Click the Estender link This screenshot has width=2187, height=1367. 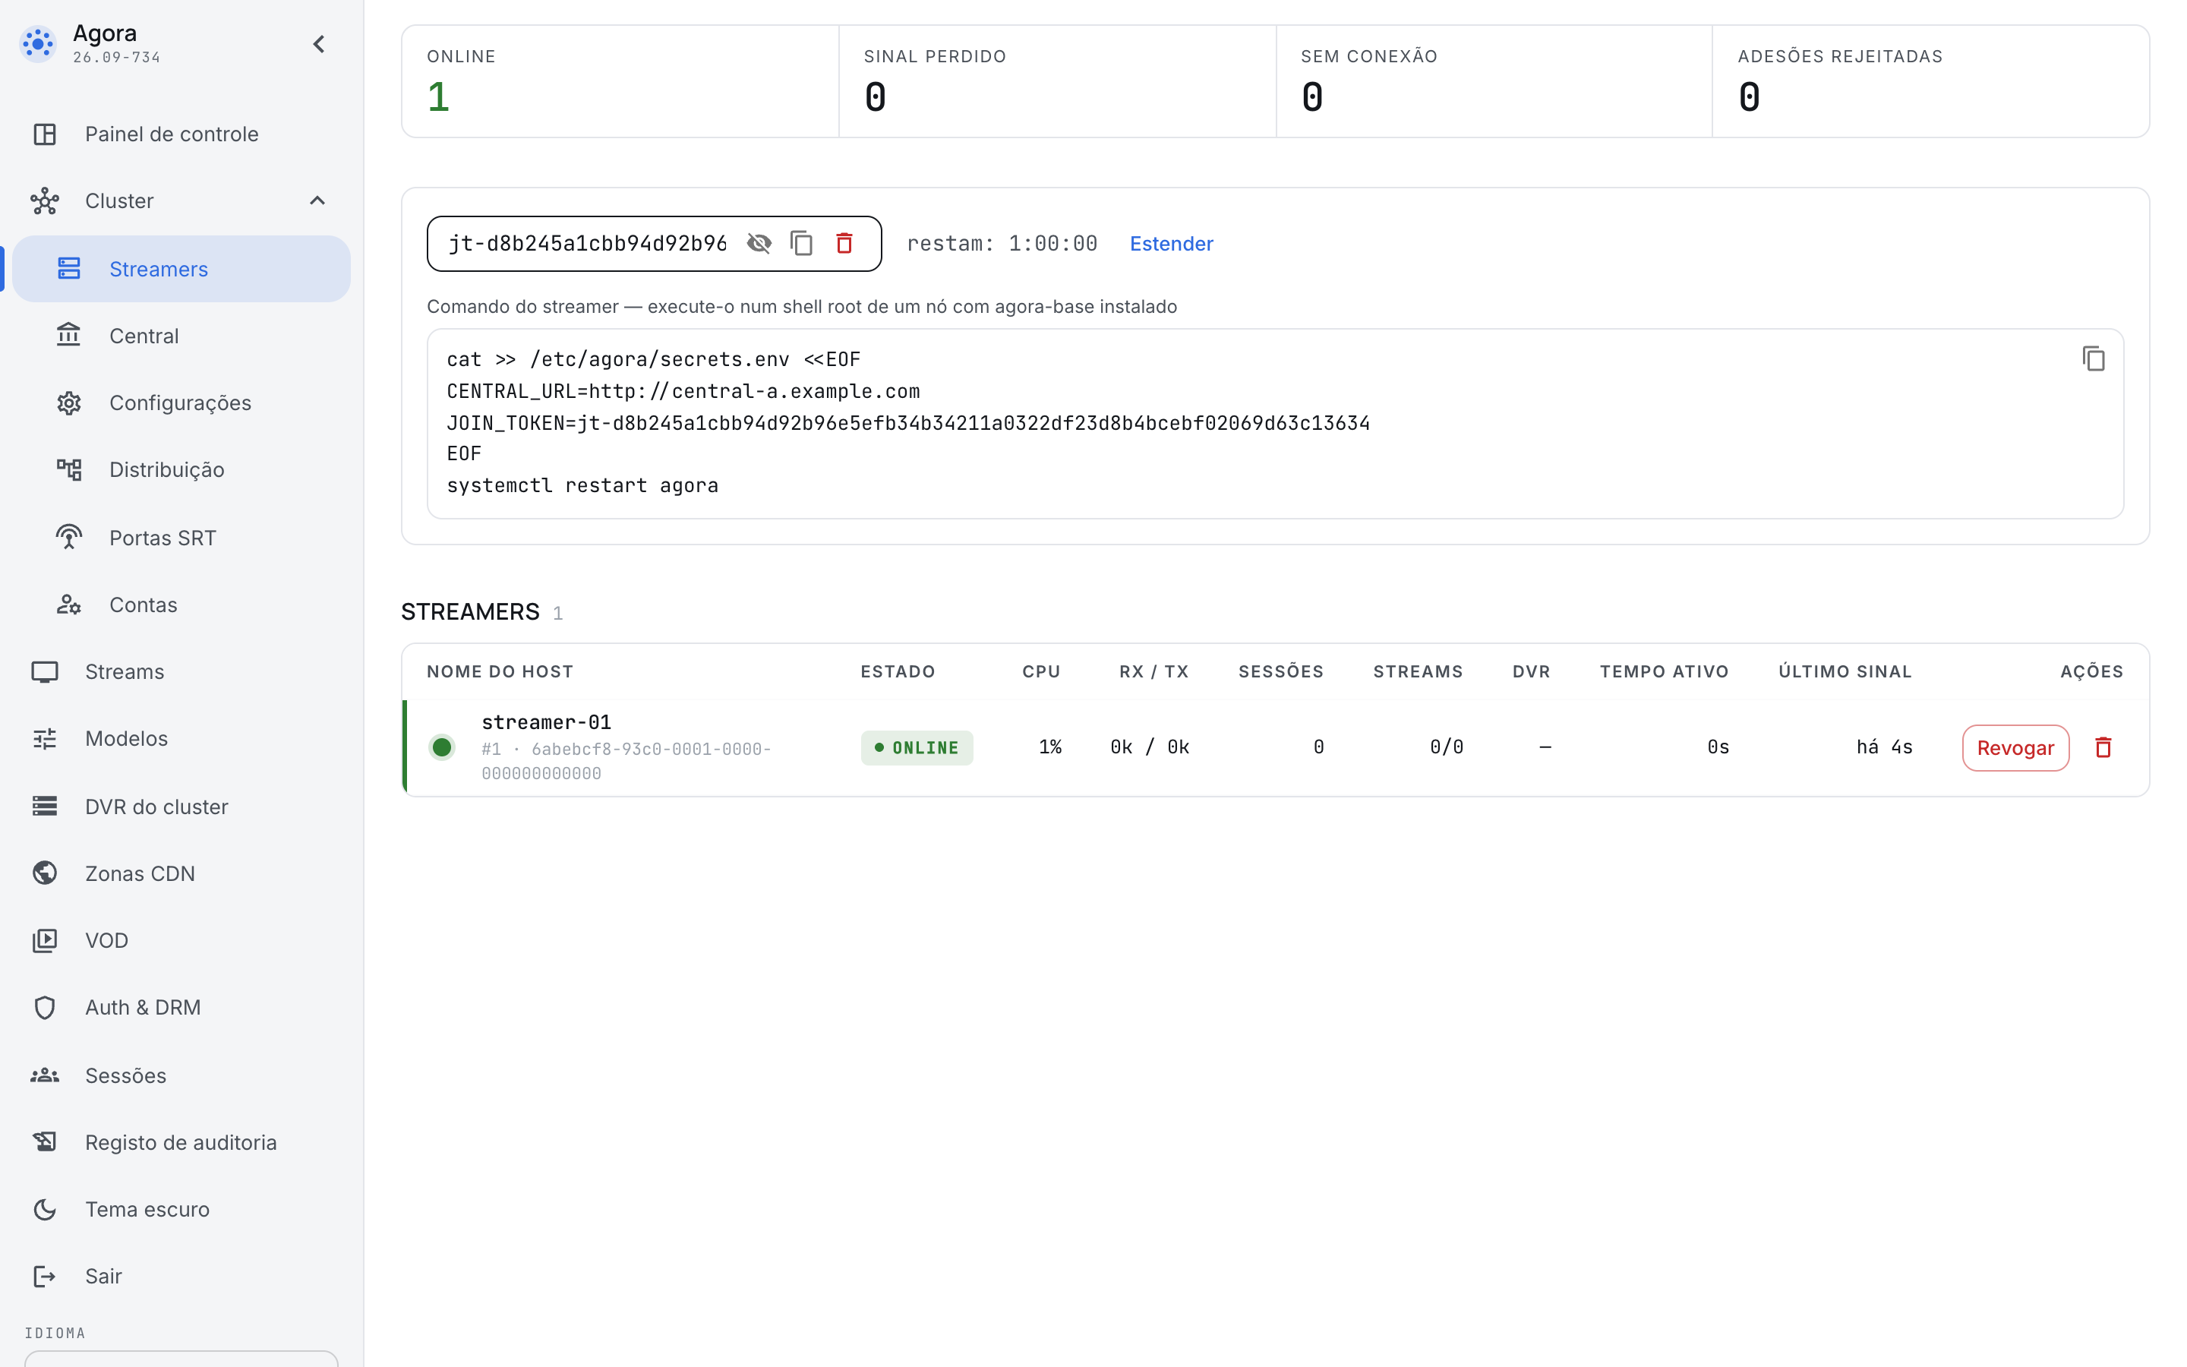1171,243
